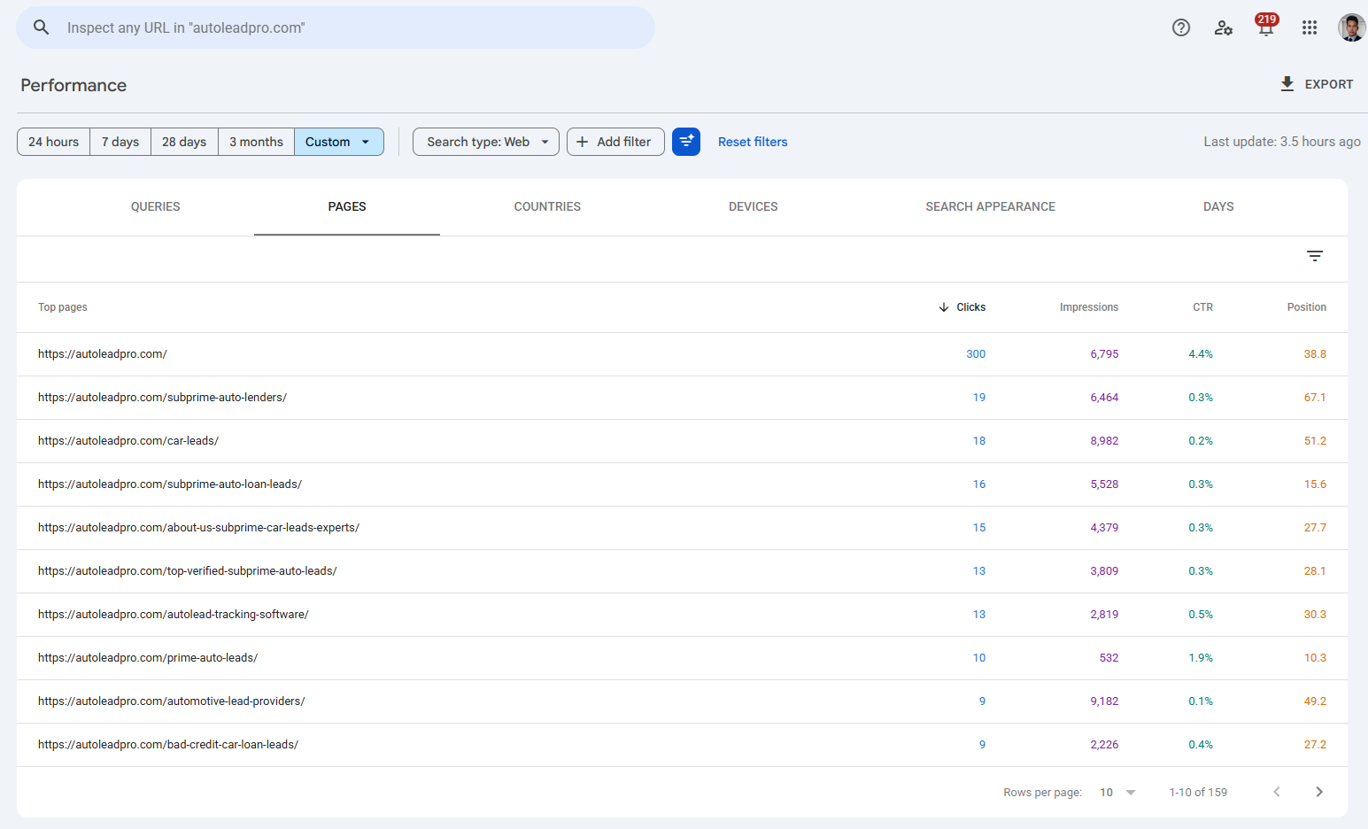Click the 532 impressions value

(1109, 658)
